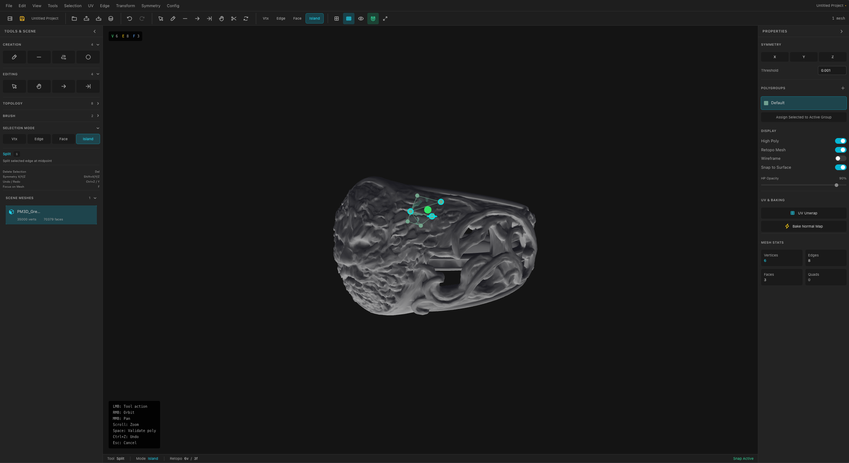Viewport: 849px width, 463px height.
Task: Expand the Topology section
Action: [98, 103]
